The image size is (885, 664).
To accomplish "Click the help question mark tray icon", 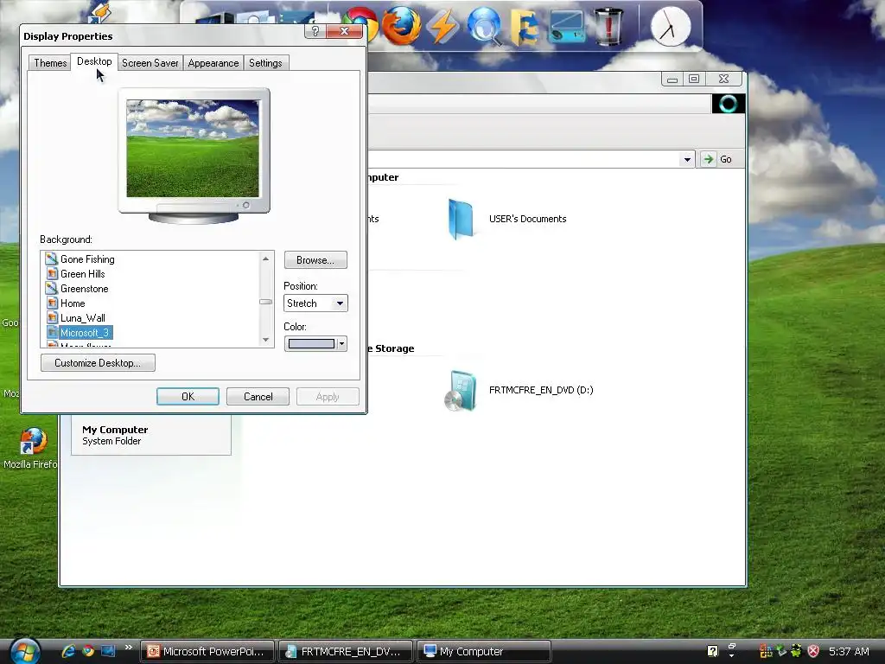I will pyautogui.click(x=712, y=651).
